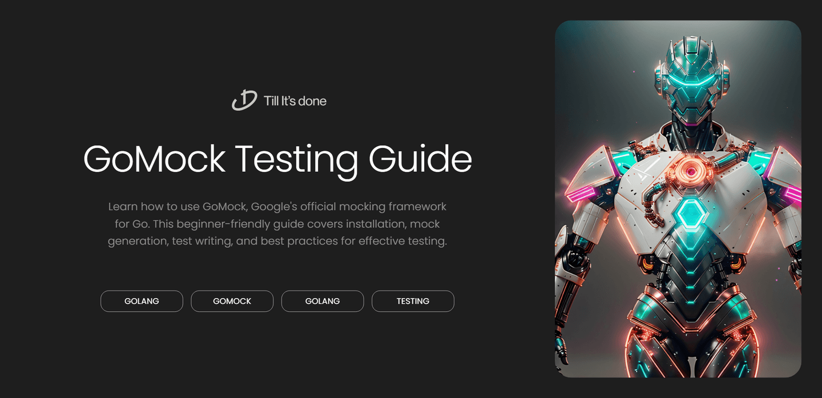
Task: Click the word Guide in the heading
Action: [x=420, y=159]
